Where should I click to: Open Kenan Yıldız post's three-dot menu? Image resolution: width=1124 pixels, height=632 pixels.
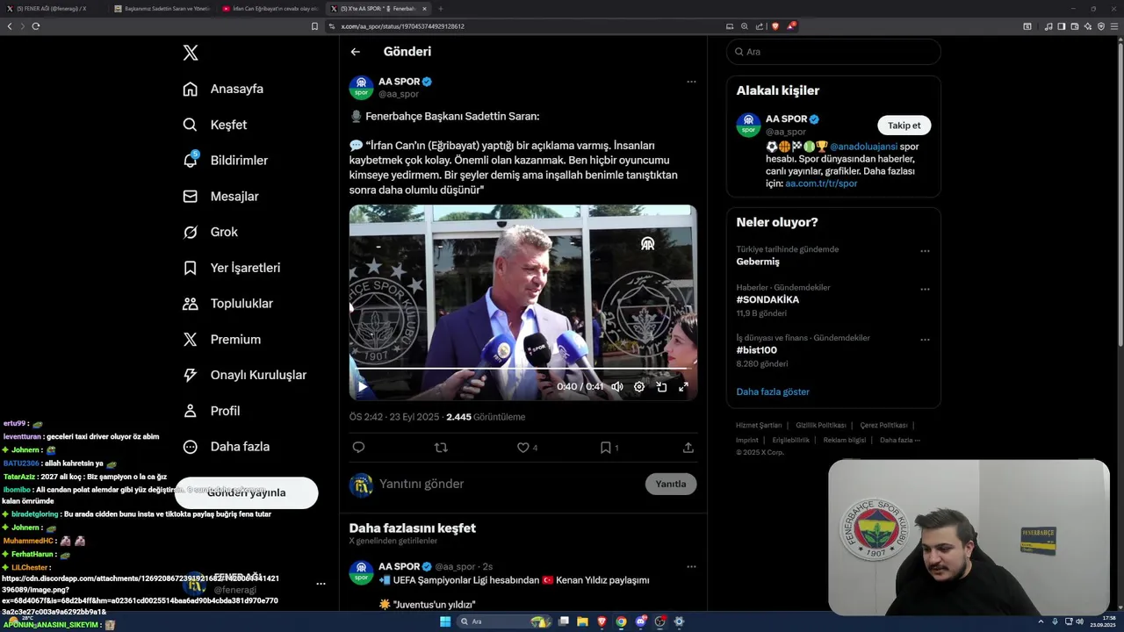coord(691,566)
